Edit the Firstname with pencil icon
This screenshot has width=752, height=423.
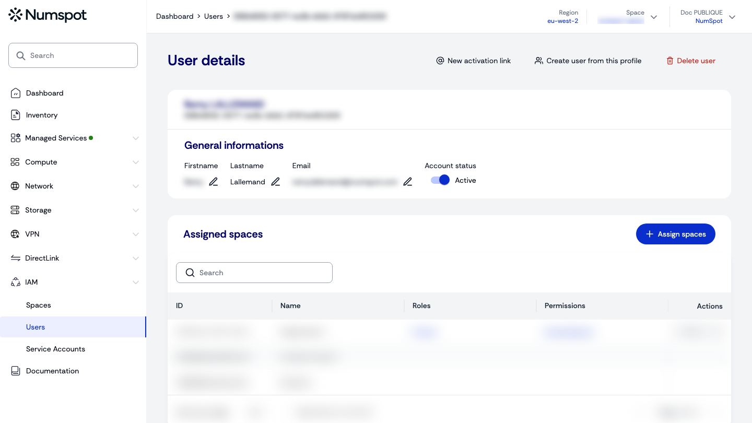point(214,182)
